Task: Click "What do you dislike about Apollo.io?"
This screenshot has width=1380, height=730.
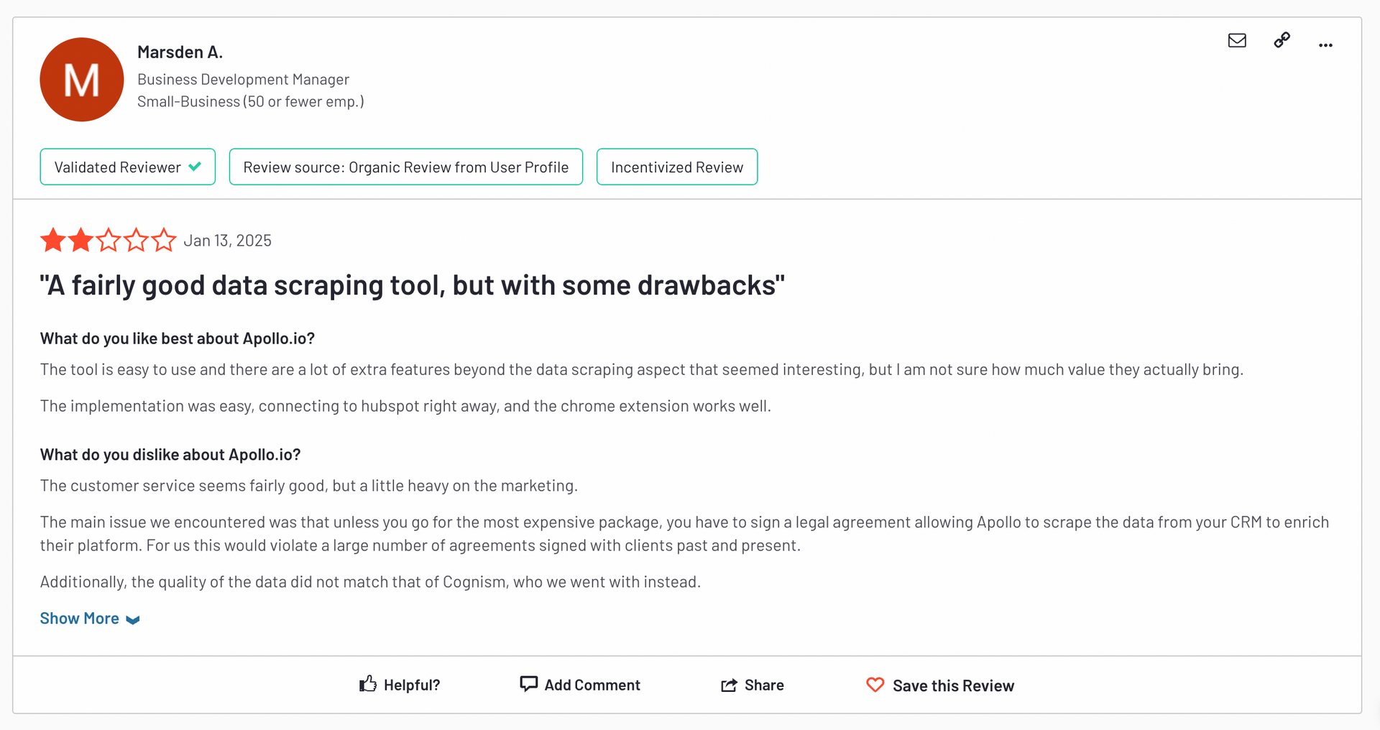Action: pyautogui.click(x=170, y=455)
